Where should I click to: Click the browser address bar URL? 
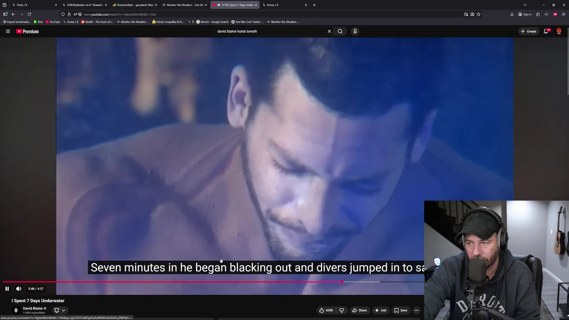[120, 14]
